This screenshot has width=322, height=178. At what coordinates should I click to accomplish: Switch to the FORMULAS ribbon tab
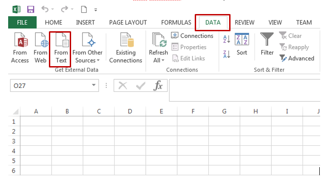pyautogui.click(x=176, y=22)
